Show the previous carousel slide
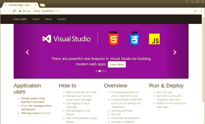205x124 pixels. pyautogui.click(x=27, y=52)
